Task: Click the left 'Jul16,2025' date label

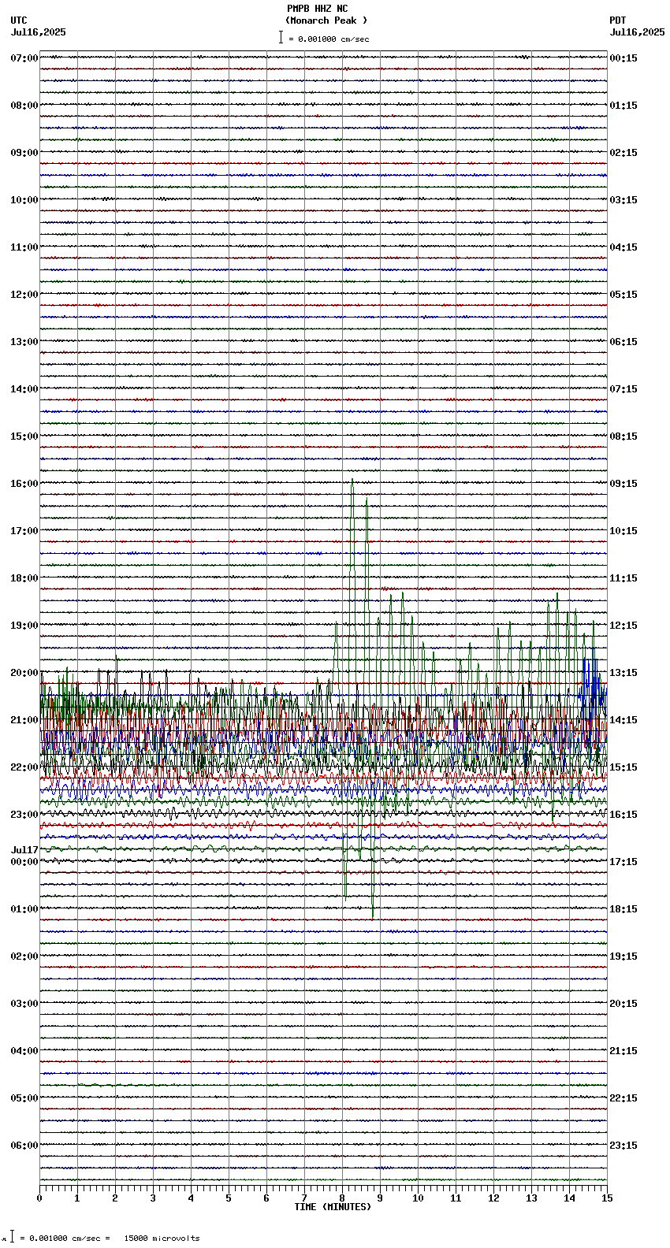Action: click(39, 32)
